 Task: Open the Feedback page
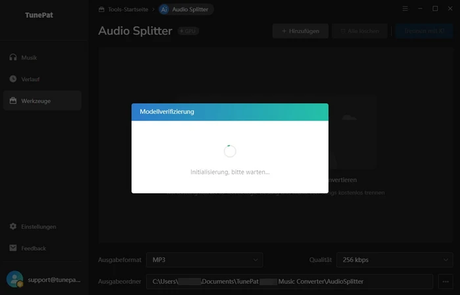pos(42,248)
